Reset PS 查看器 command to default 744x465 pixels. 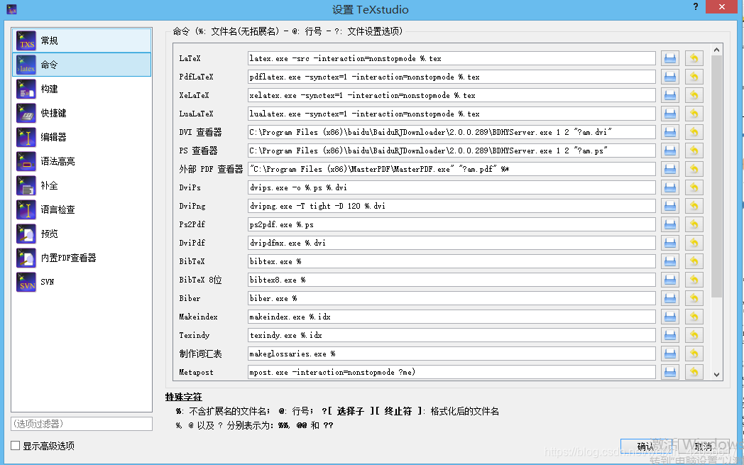click(x=694, y=151)
